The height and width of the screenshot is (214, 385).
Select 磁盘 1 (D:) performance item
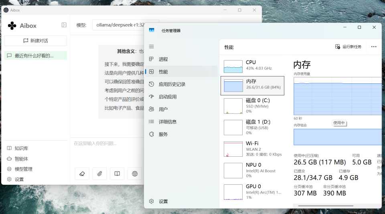[x=252, y=127]
